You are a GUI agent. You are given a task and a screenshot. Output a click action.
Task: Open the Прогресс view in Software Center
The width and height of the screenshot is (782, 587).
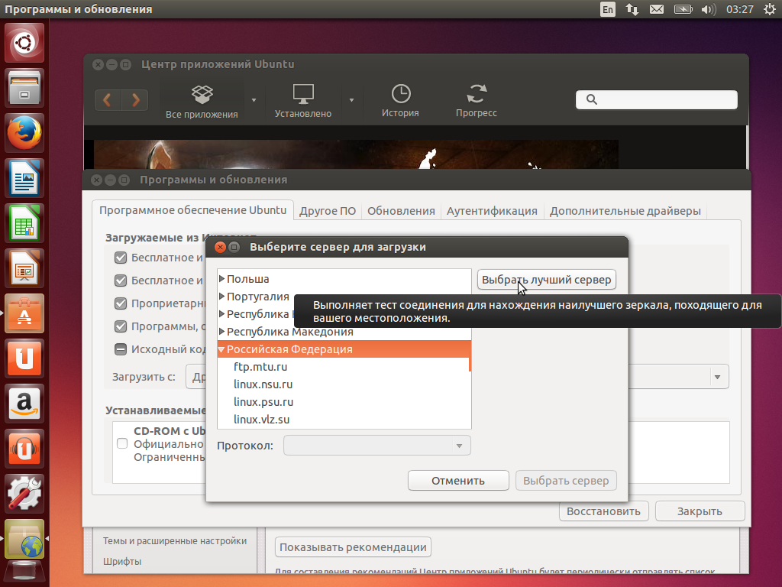(x=476, y=99)
